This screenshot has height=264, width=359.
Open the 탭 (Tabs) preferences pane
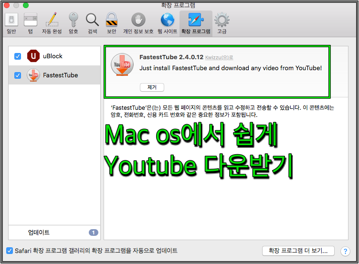[x=31, y=23]
